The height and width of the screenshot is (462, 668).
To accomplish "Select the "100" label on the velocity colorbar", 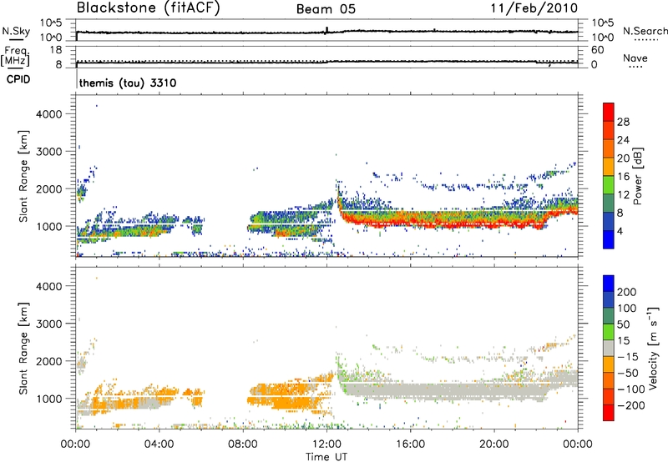I will click(627, 309).
